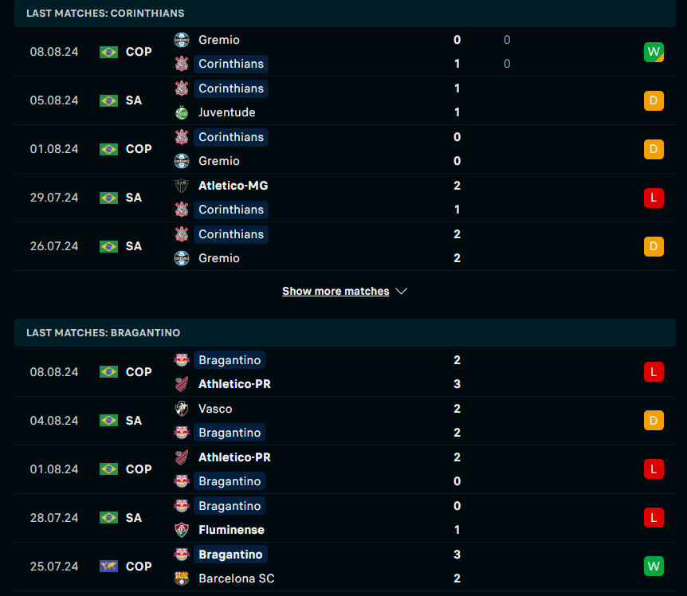The image size is (687, 596).
Task: Click the Atletico-MG club crest icon
Action: click(182, 186)
